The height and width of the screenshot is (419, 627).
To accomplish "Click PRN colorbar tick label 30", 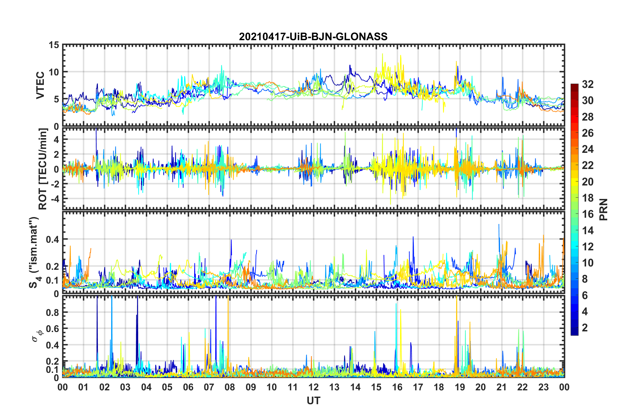I will pyautogui.click(x=587, y=100).
